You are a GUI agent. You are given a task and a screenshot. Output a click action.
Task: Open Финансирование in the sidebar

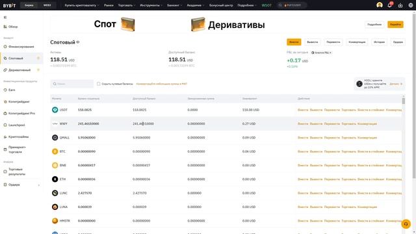point(19,46)
